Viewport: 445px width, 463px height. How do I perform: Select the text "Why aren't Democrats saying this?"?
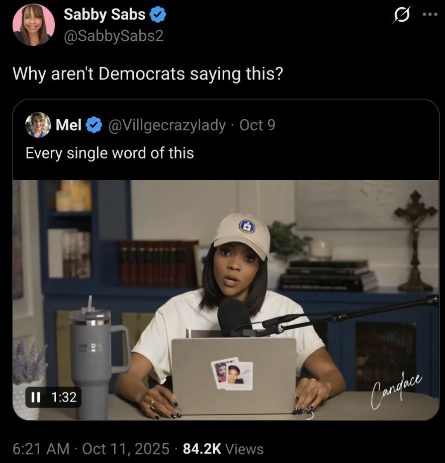(x=148, y=73)
